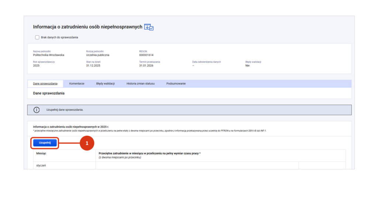The width and height of the screenshot is (378, 212).
Task: Click the empty employment cell for styczeń
Action: coord(197,166)
